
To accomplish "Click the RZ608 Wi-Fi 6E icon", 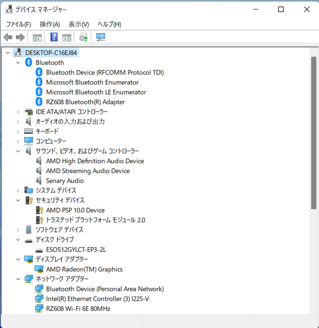I will click(x=39, y=309).
